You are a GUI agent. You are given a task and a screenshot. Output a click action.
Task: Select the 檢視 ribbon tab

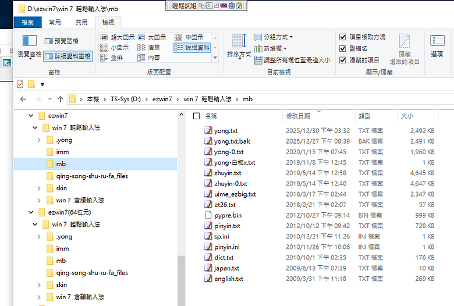(108, 22)
